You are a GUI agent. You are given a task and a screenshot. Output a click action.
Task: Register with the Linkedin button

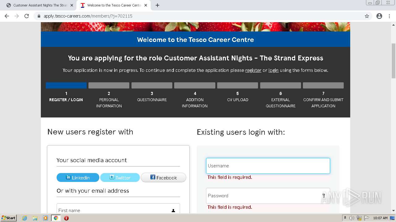click(78, 178)
